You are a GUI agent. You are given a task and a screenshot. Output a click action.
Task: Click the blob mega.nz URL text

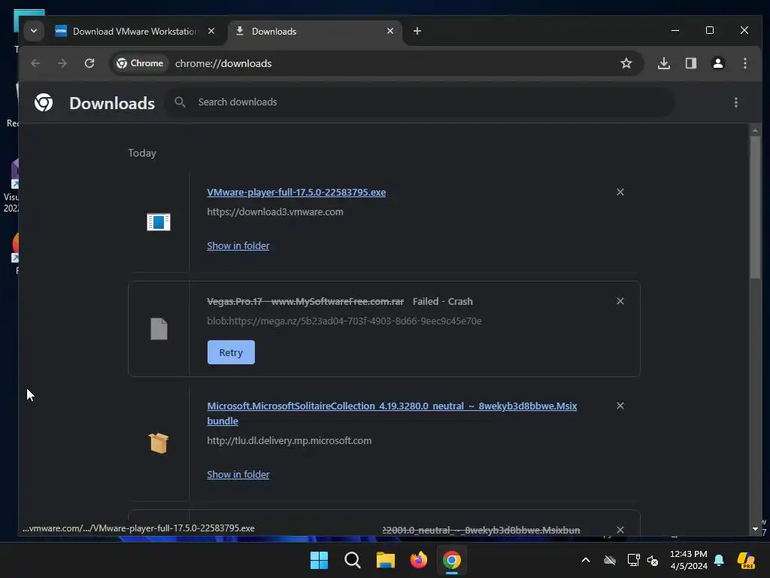point(344,321)
